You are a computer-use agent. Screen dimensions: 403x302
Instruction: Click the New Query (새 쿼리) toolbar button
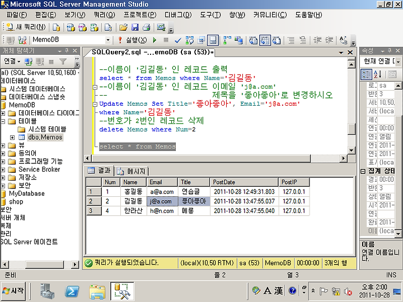click(x=26, y=27)
